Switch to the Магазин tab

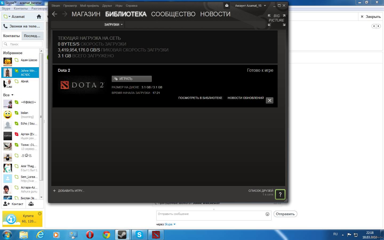point(86,14)
